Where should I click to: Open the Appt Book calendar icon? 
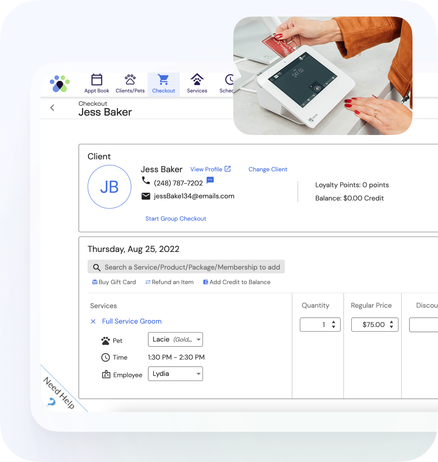[96, 79]
